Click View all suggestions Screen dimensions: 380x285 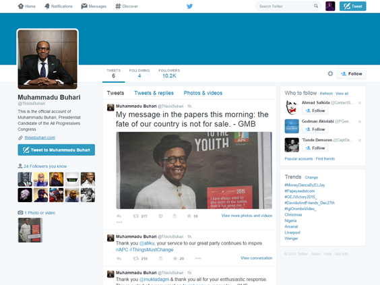click(x=342, y=94)
